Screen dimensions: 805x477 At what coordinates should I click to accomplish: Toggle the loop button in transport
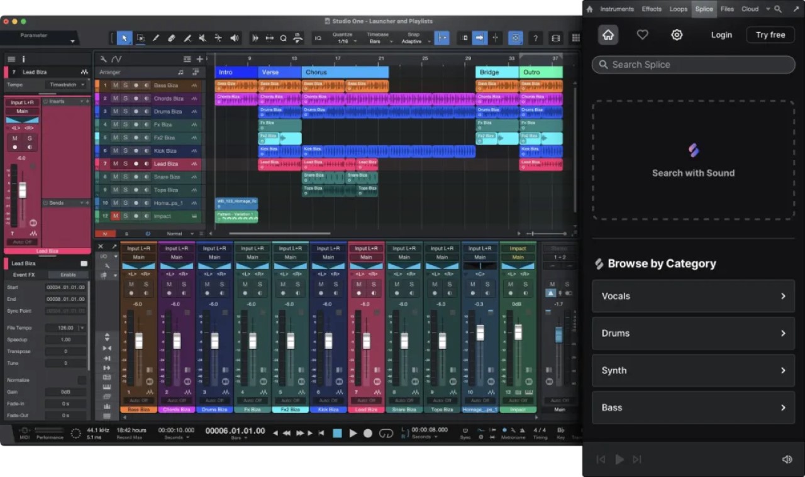pyautogui.click(x=386, y=433)
